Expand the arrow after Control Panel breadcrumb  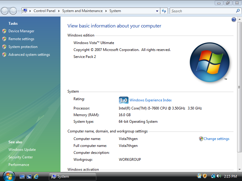[x=59, y=11]
